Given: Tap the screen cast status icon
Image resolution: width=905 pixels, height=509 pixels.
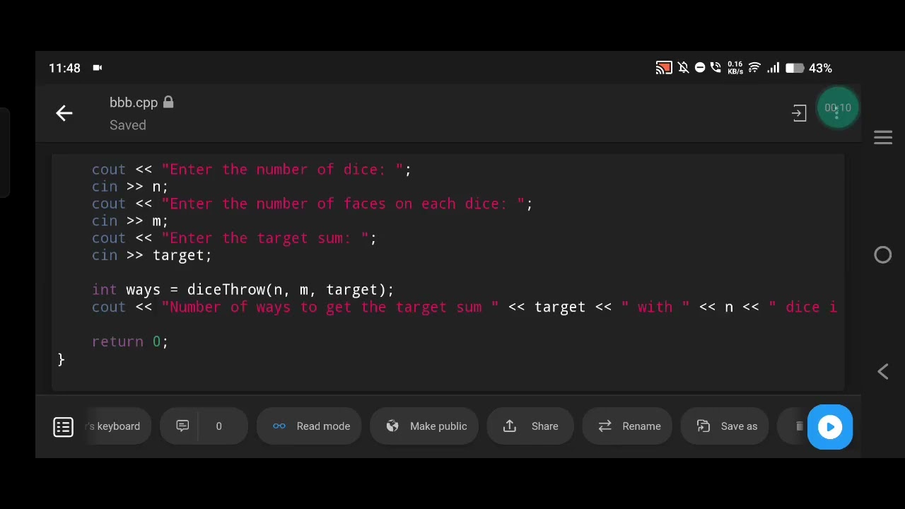Looking at the screenshot, I should (664, 68).
